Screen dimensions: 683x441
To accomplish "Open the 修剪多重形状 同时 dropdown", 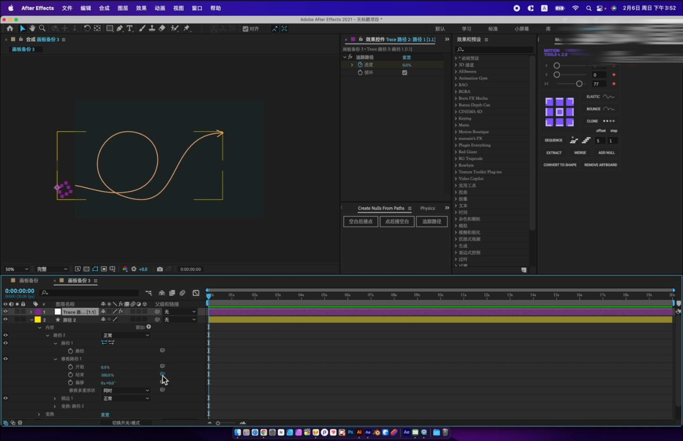I will pos(126,390).
